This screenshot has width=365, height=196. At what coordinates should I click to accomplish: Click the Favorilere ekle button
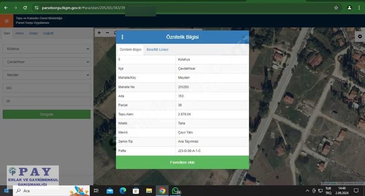pos(182,162)
